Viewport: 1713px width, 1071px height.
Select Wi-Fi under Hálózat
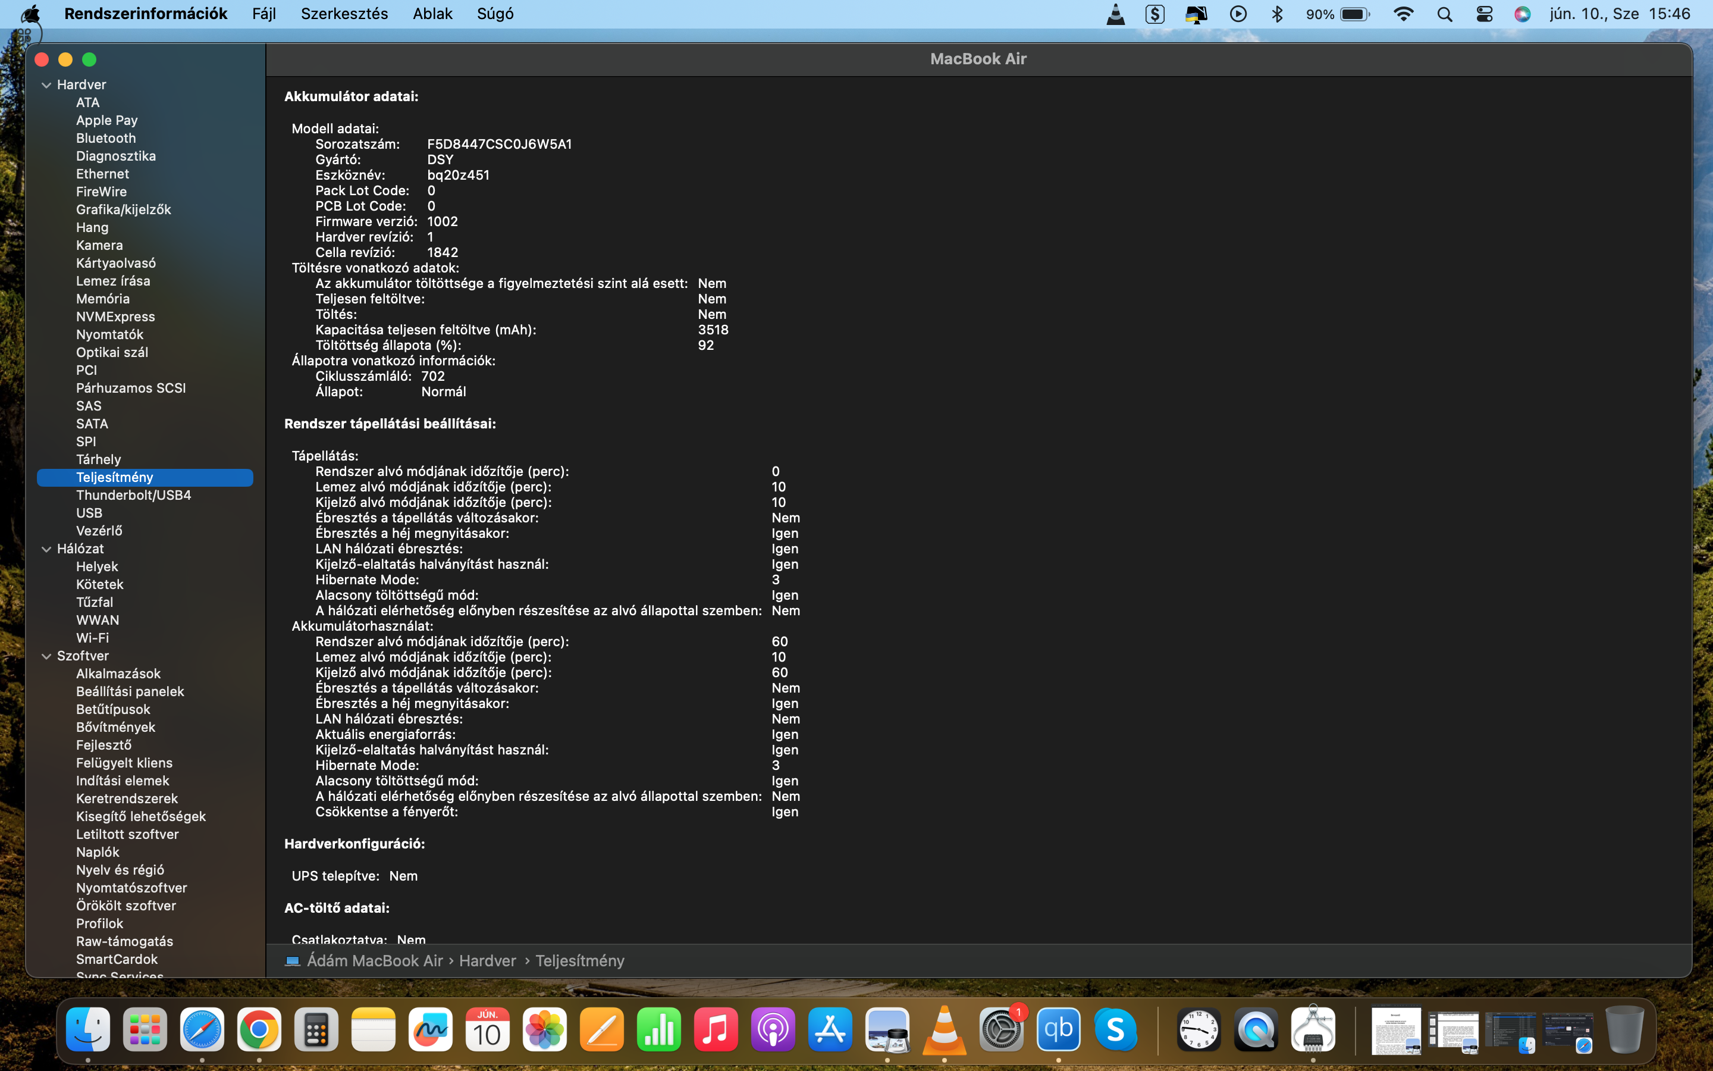[93, 637]
